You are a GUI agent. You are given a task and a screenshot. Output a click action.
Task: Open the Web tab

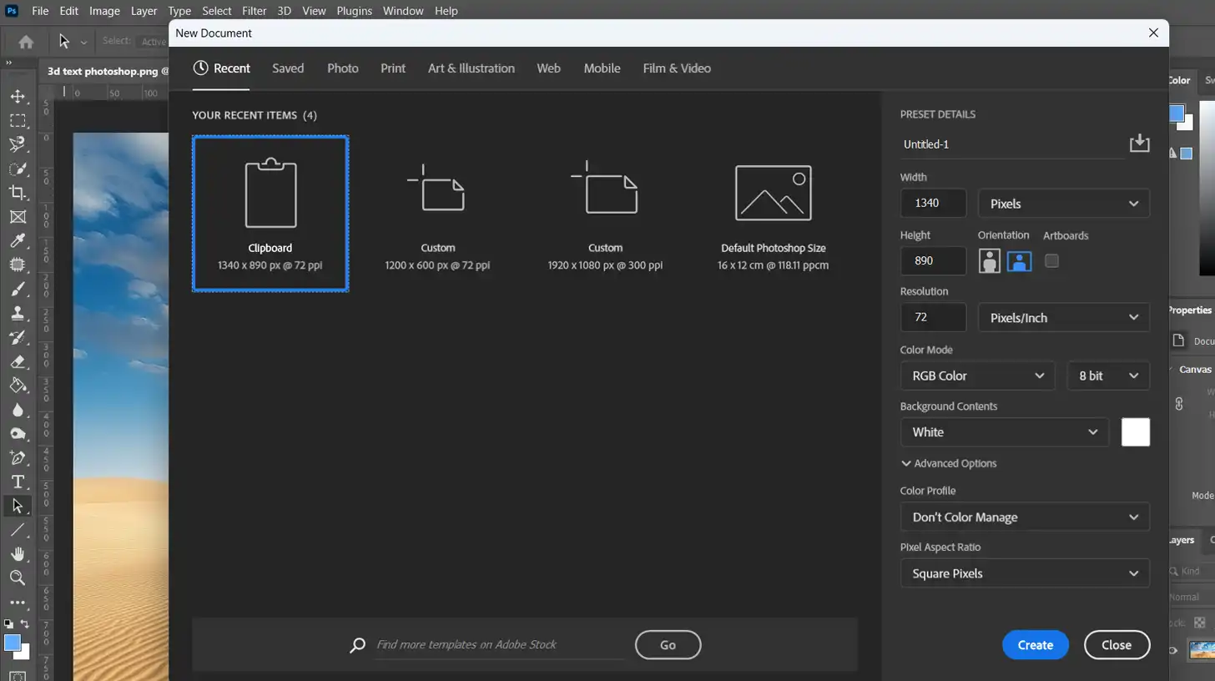(548, 68)
